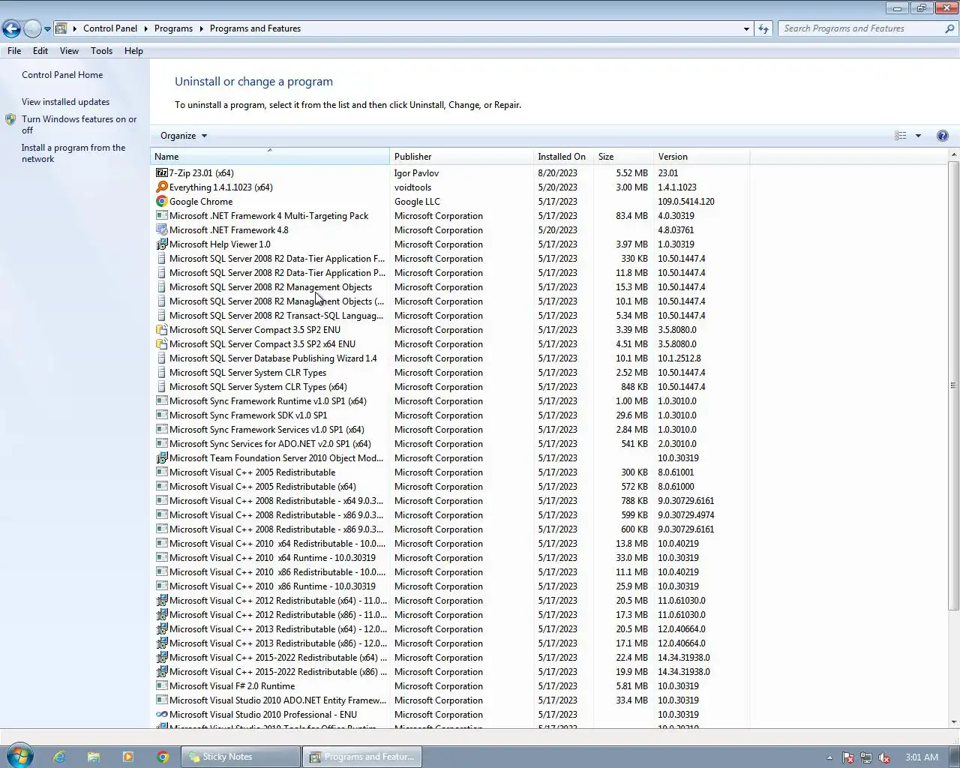Open the Edit menu
The width and height of the screenshot is (960, 768).
coord(40,51)
